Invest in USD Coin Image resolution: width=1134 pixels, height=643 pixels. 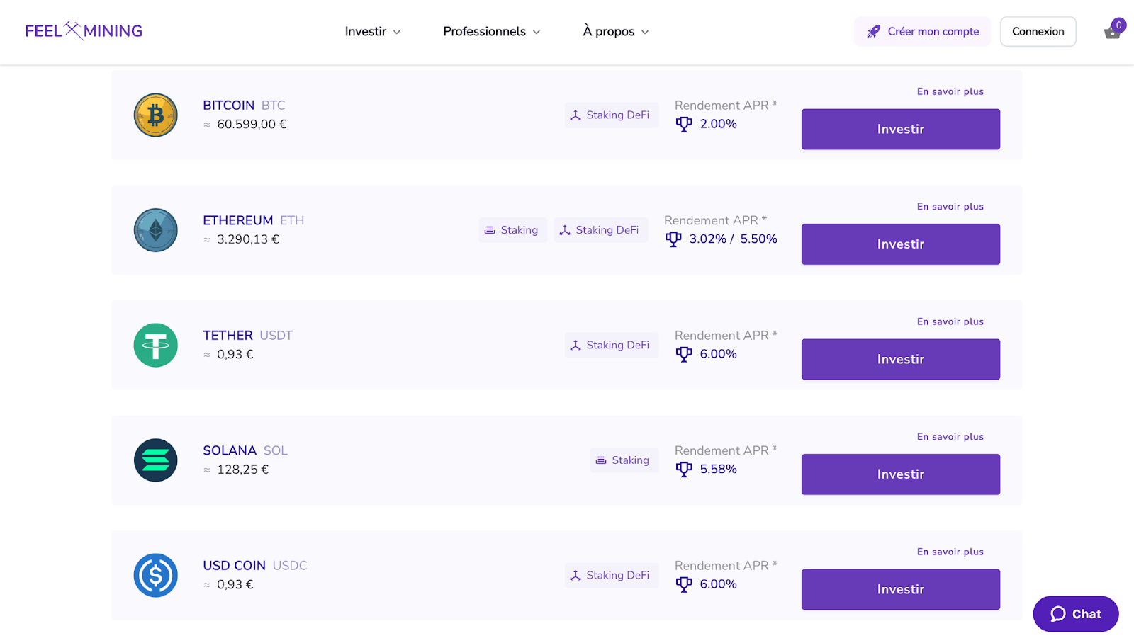901,589
